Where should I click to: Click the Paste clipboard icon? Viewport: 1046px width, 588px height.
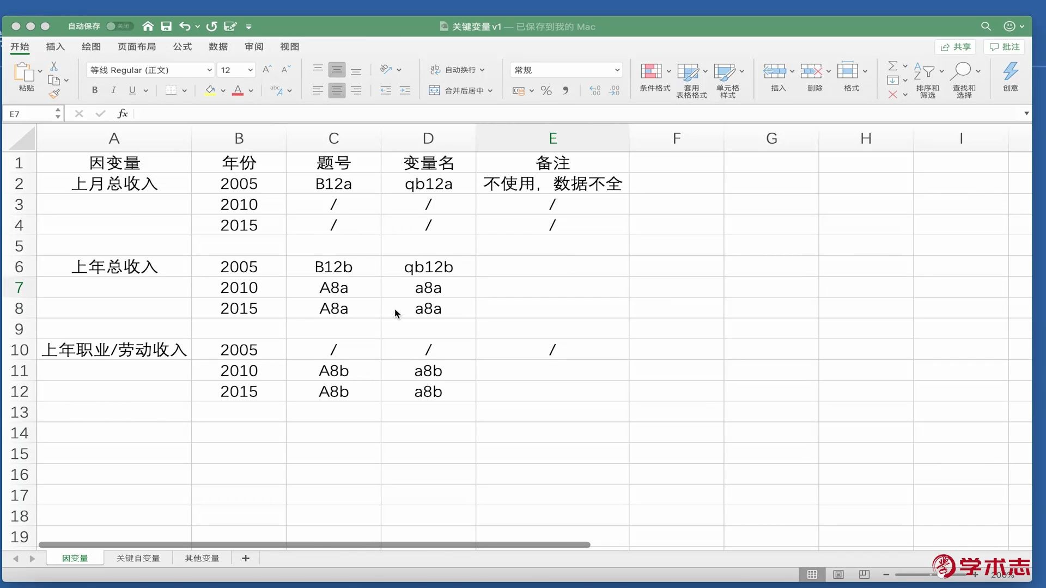24,72
